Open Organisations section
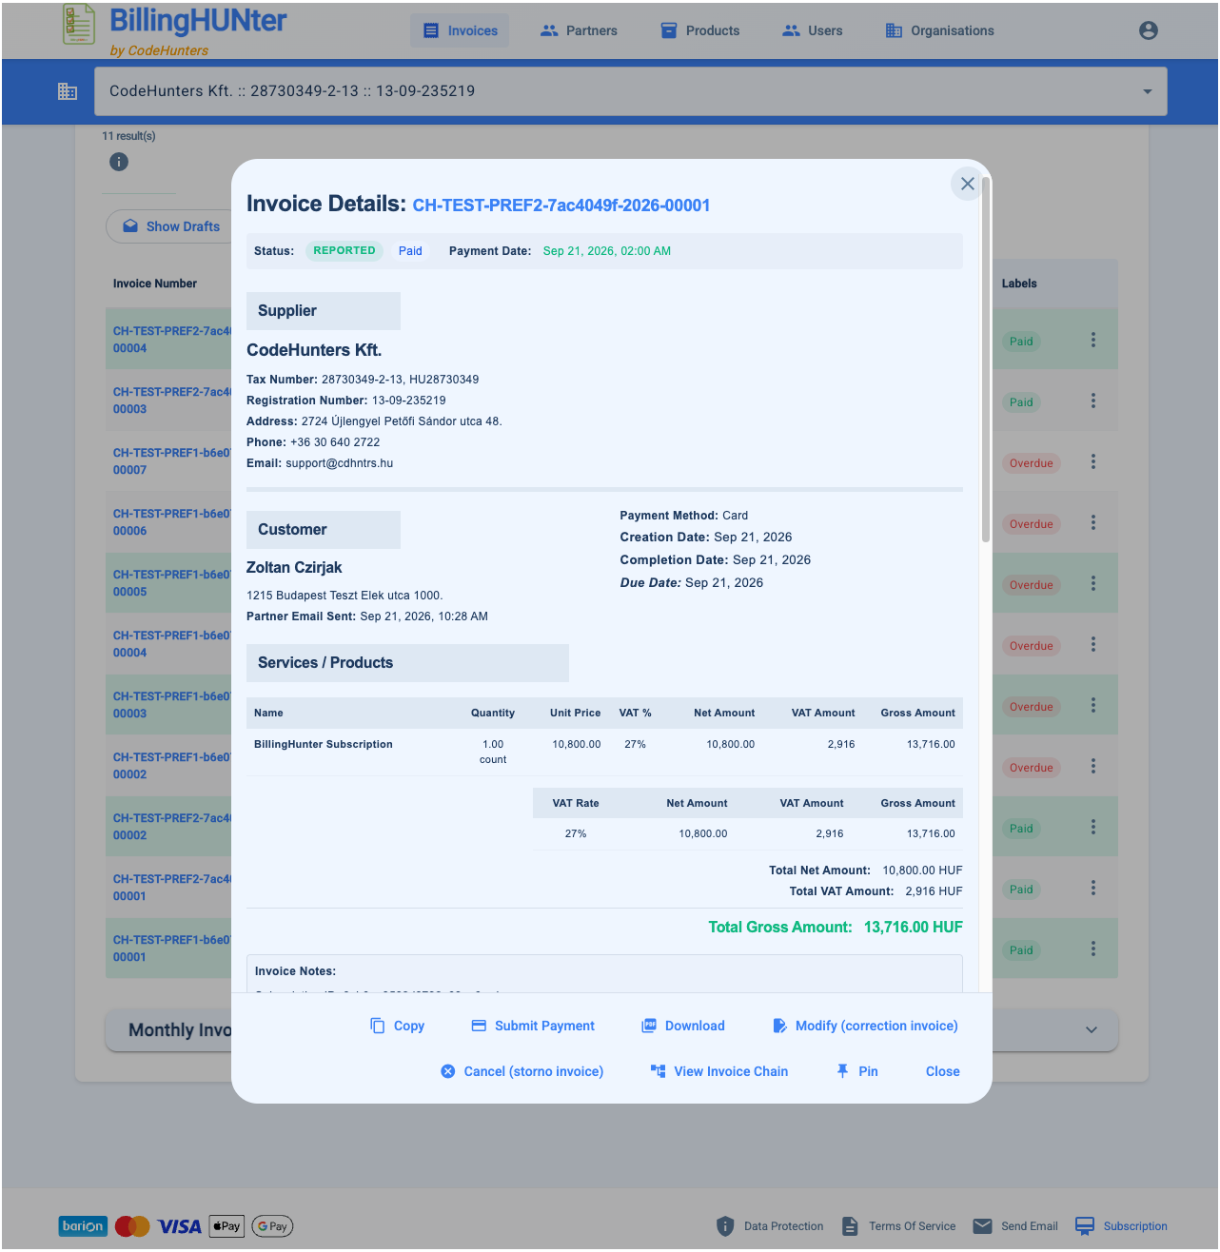Image resolution: width=1220 pixels, height=1252 pixels. tap(939, 30)
